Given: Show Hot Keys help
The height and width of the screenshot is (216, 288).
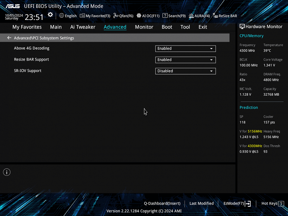Looking at the screenshot, I should [272, 203].
